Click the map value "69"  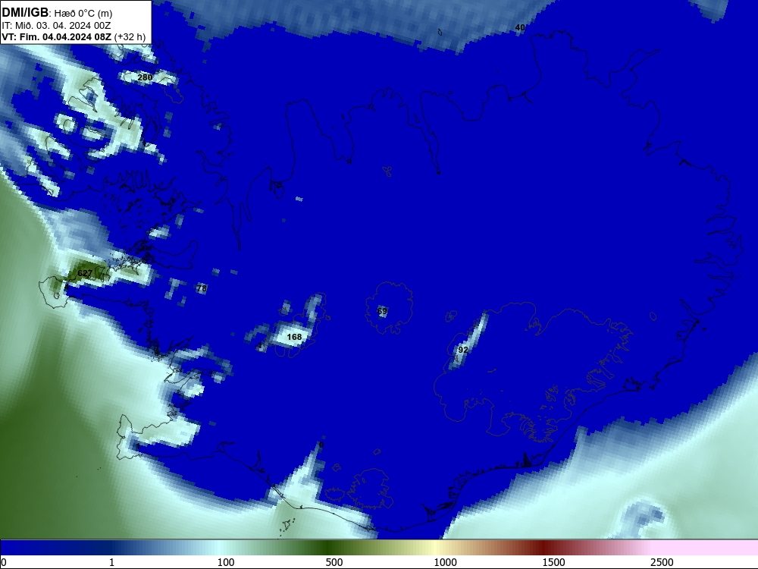(382, 311)
